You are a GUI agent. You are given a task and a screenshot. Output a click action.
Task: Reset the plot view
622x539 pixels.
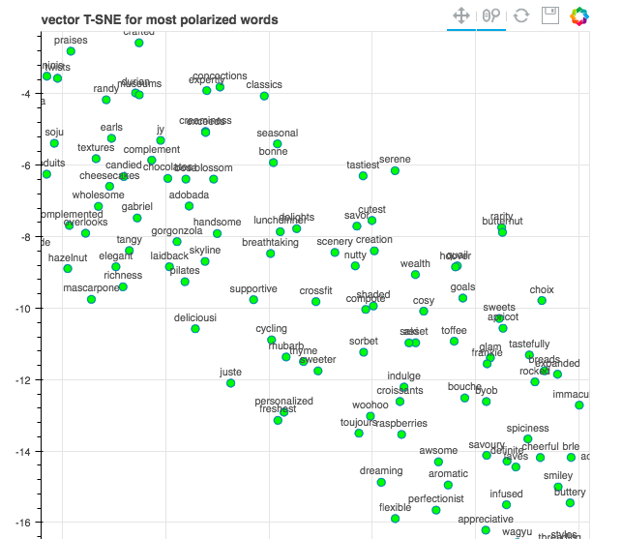click(521, 15)
